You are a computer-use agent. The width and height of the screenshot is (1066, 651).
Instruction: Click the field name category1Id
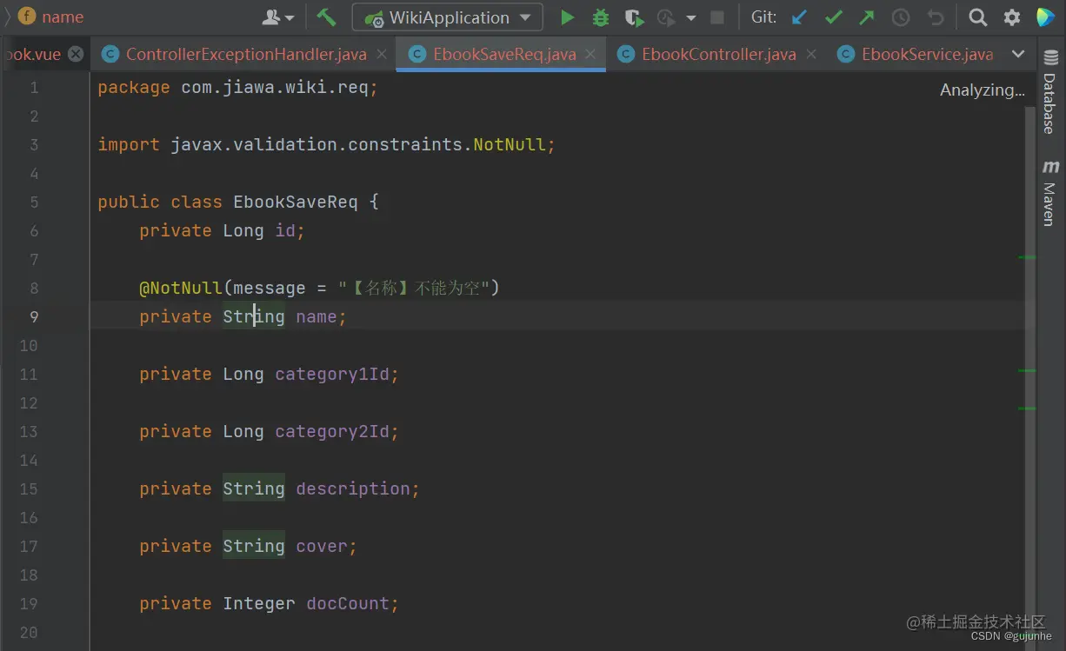(332, 374)
